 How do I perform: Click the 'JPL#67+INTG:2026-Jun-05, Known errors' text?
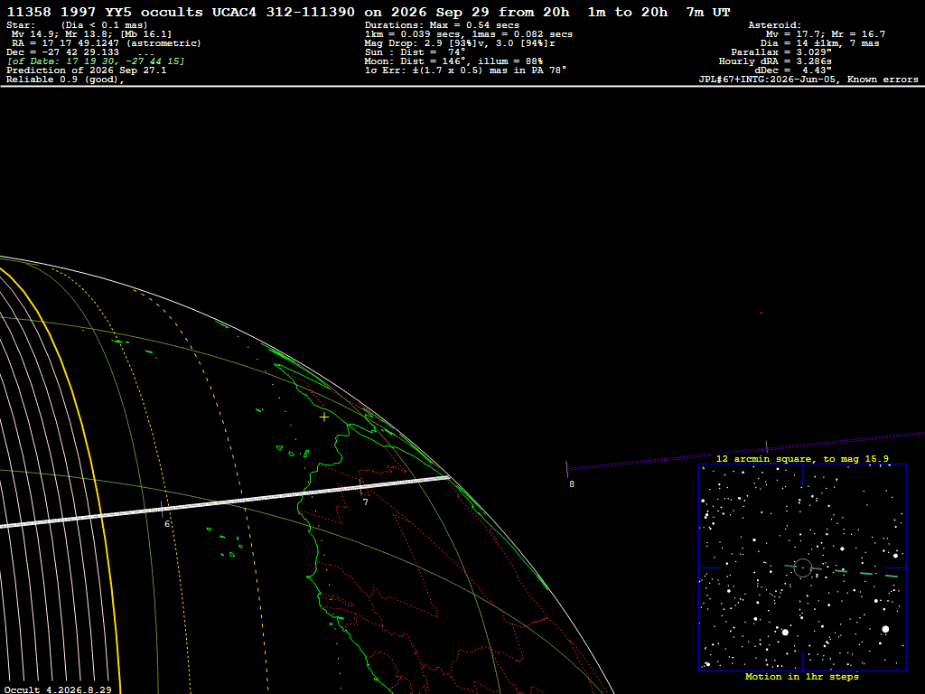(808, 80)
